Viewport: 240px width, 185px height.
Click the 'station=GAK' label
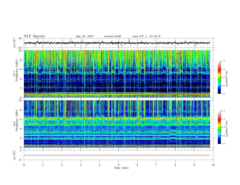pos(112,36)
